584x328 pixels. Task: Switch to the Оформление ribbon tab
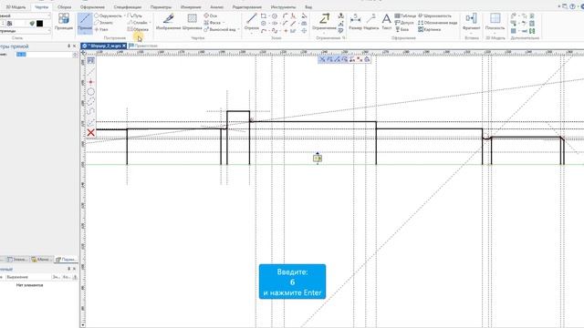point(92,7)
